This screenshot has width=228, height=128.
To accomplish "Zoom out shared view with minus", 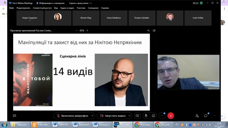I will (77, 31).
